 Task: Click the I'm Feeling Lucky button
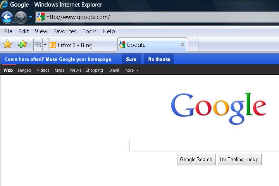(x=239, y=160)
